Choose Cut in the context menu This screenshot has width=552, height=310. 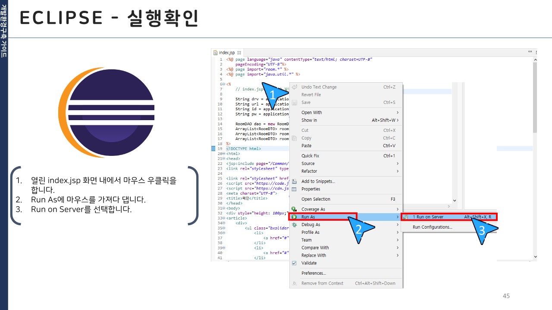[x=345, y=130]
